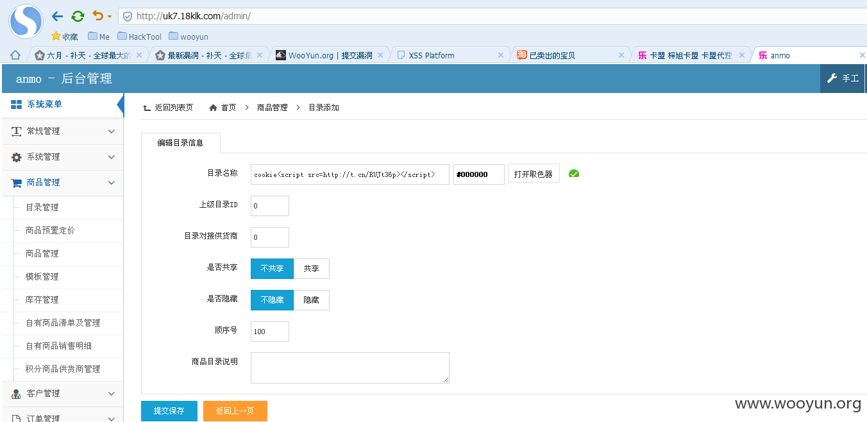This screenshot has width=867, height=422.
Task: Close the XSS Platform tab
Action: pos(501,55)
